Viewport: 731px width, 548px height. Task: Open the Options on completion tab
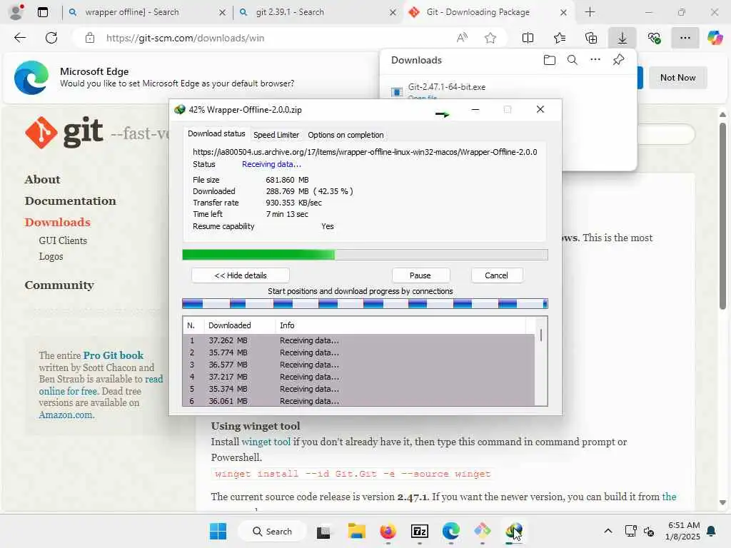click(346, 135)
